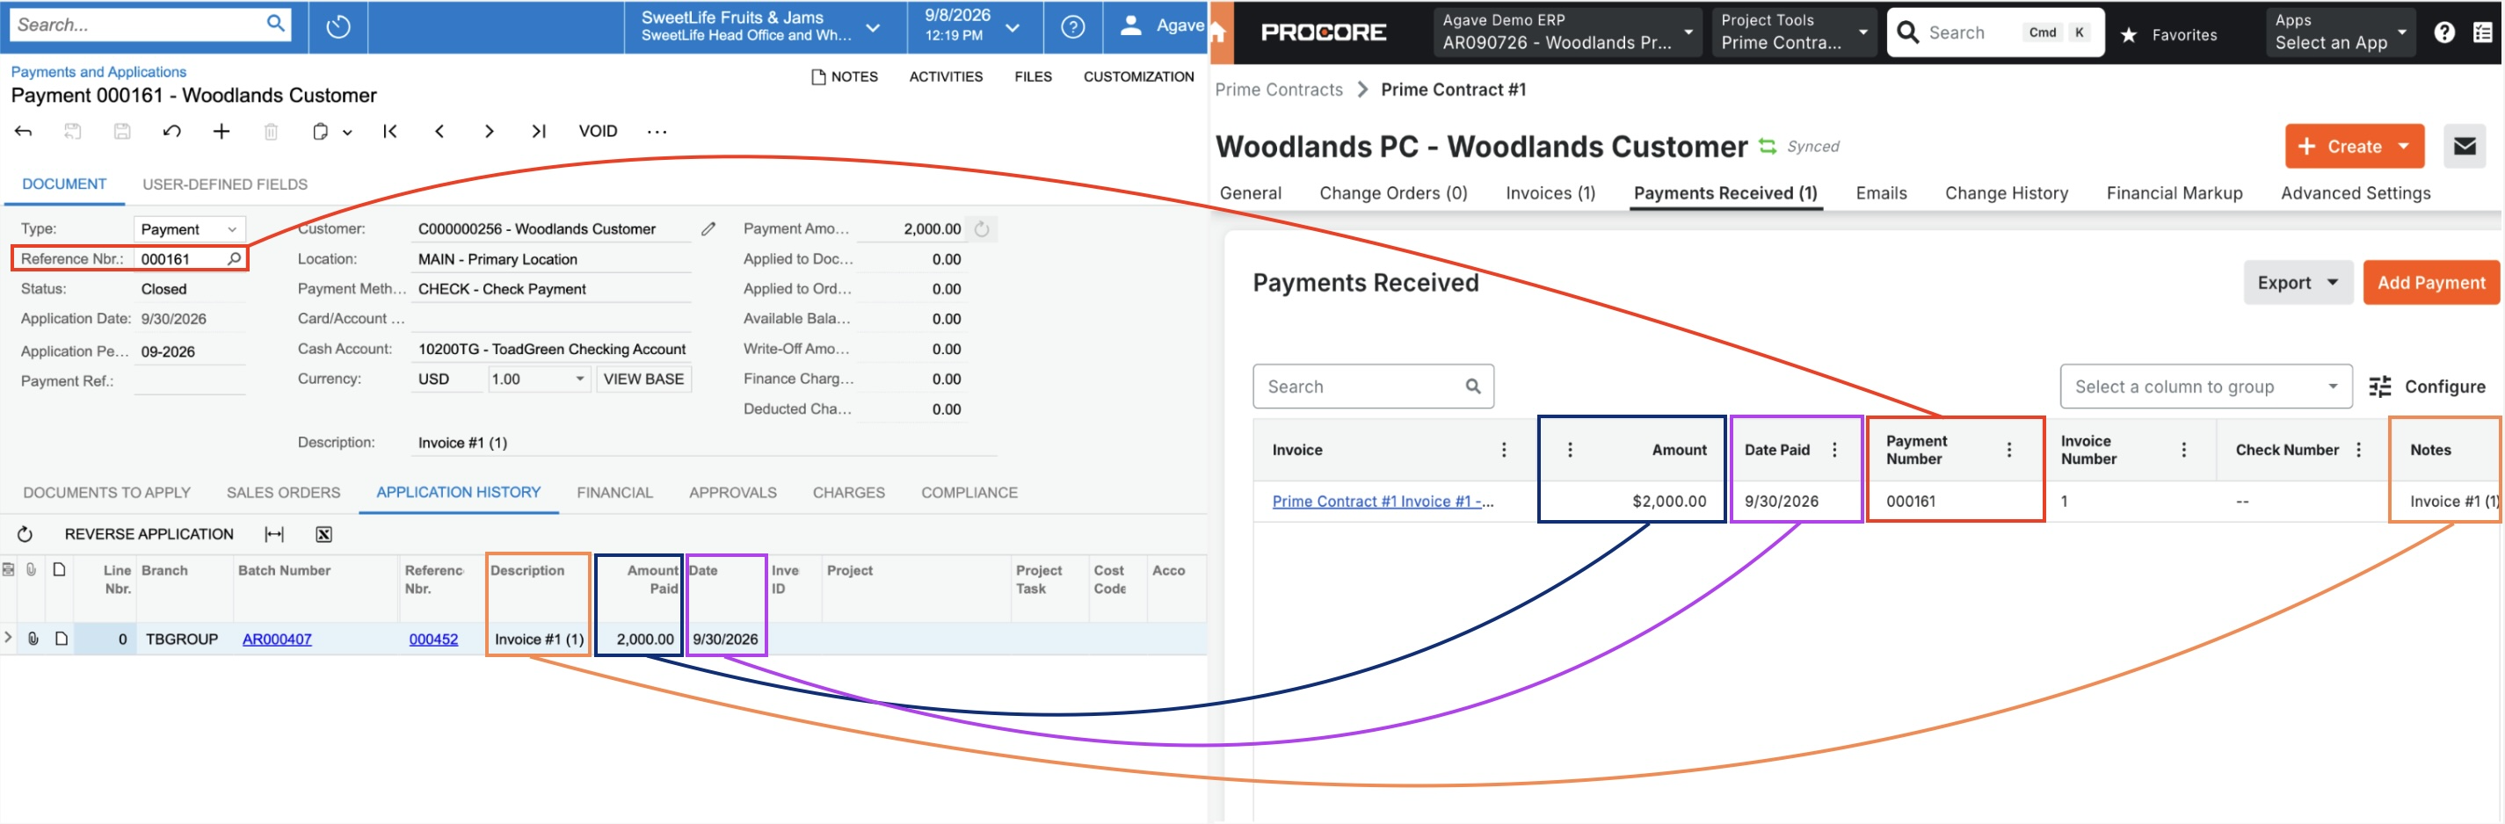Viewport: 2505px width, 824px height.
Task: Refresh the application history grid
Action: tap(25, 534)
